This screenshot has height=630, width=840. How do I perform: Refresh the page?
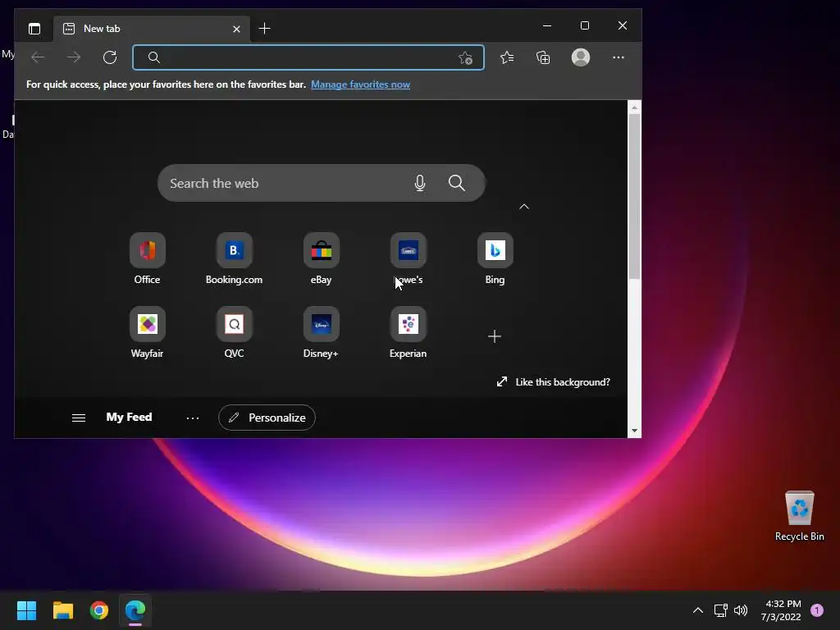(x=110, y=57)
